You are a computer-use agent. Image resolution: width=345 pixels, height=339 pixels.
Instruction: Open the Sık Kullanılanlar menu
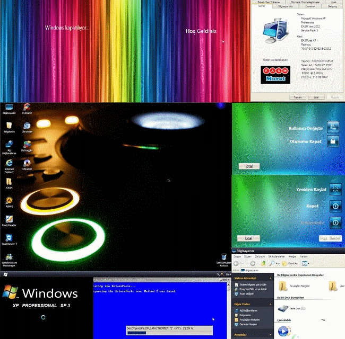pos(277,256)
